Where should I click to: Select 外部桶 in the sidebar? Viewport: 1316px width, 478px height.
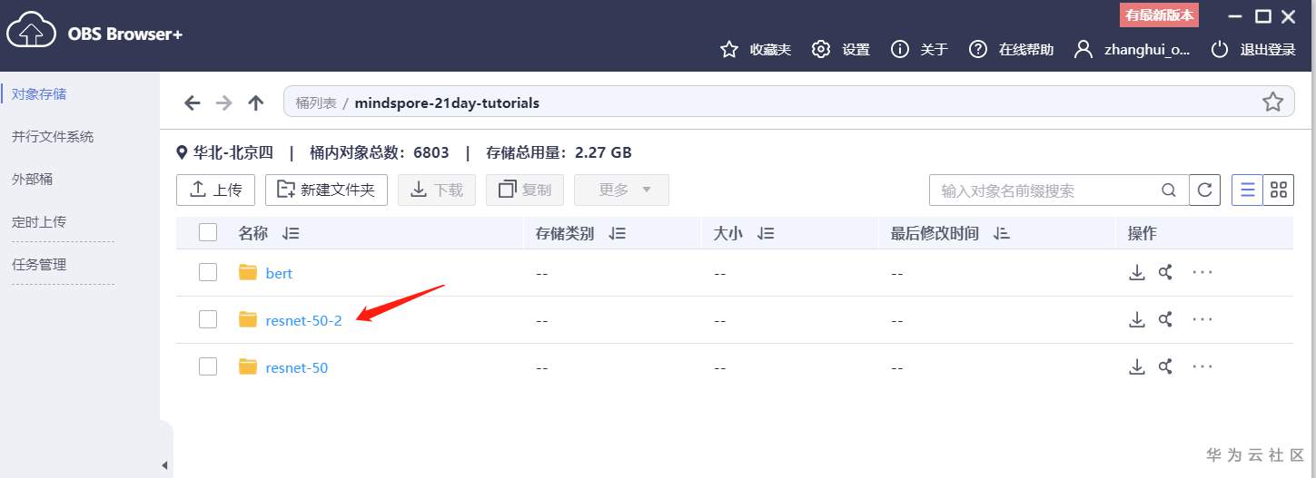(32, 180)
